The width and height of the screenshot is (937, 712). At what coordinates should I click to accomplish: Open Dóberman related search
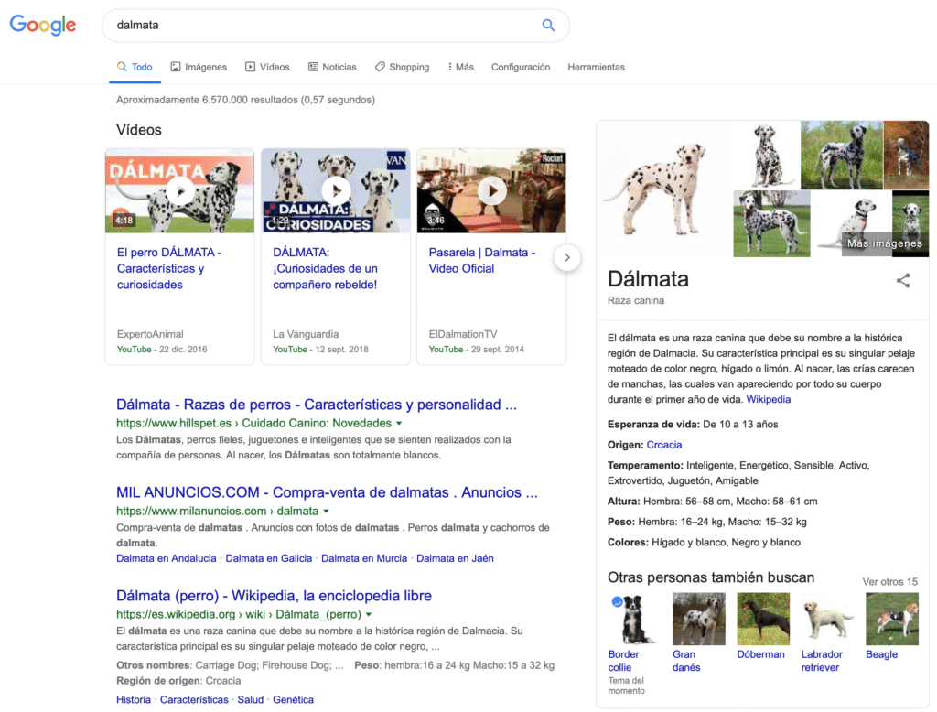763,619
